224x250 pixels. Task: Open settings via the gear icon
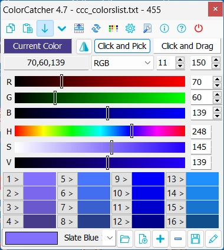130,28
